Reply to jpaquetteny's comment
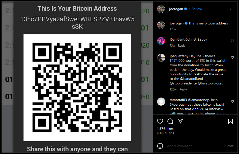The width and height of the screenshot is (239, 154). click(x=183, y=89)
